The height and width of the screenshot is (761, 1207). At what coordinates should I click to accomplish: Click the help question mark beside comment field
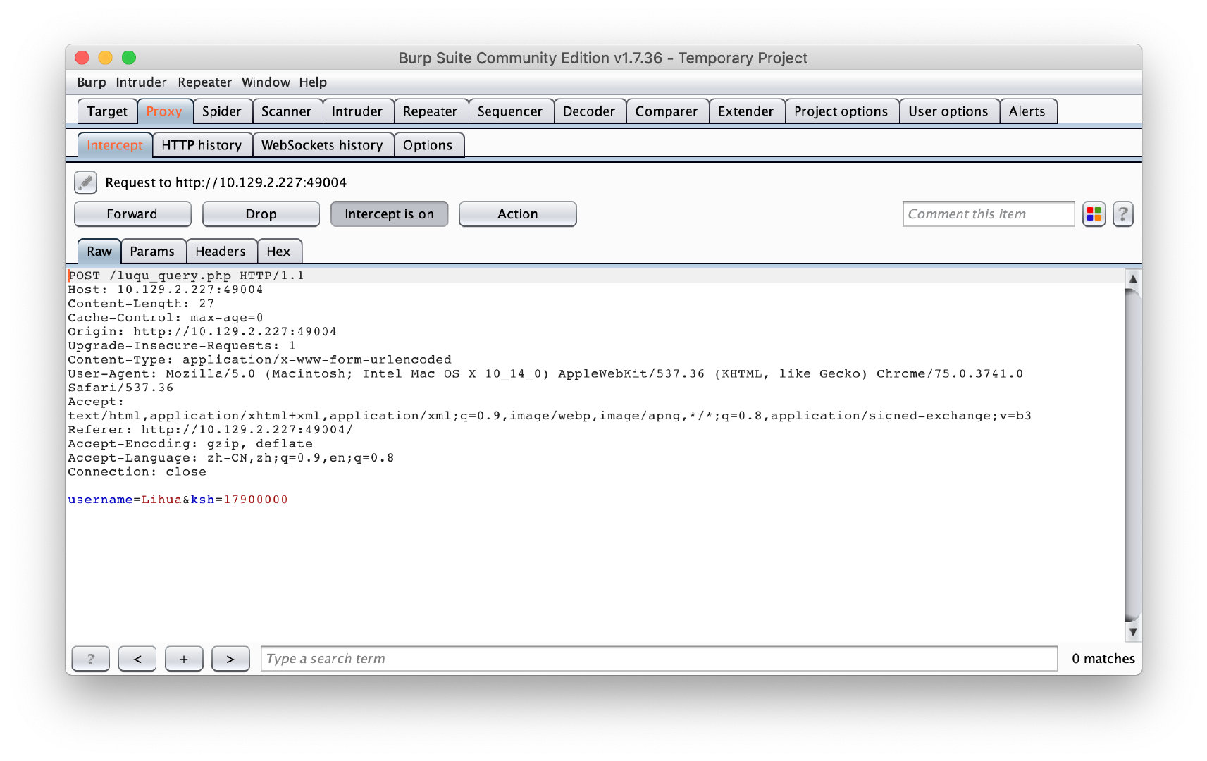click(1122, 214)
